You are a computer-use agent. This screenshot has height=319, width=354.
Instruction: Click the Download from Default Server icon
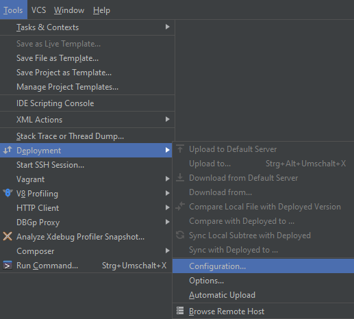180,177
